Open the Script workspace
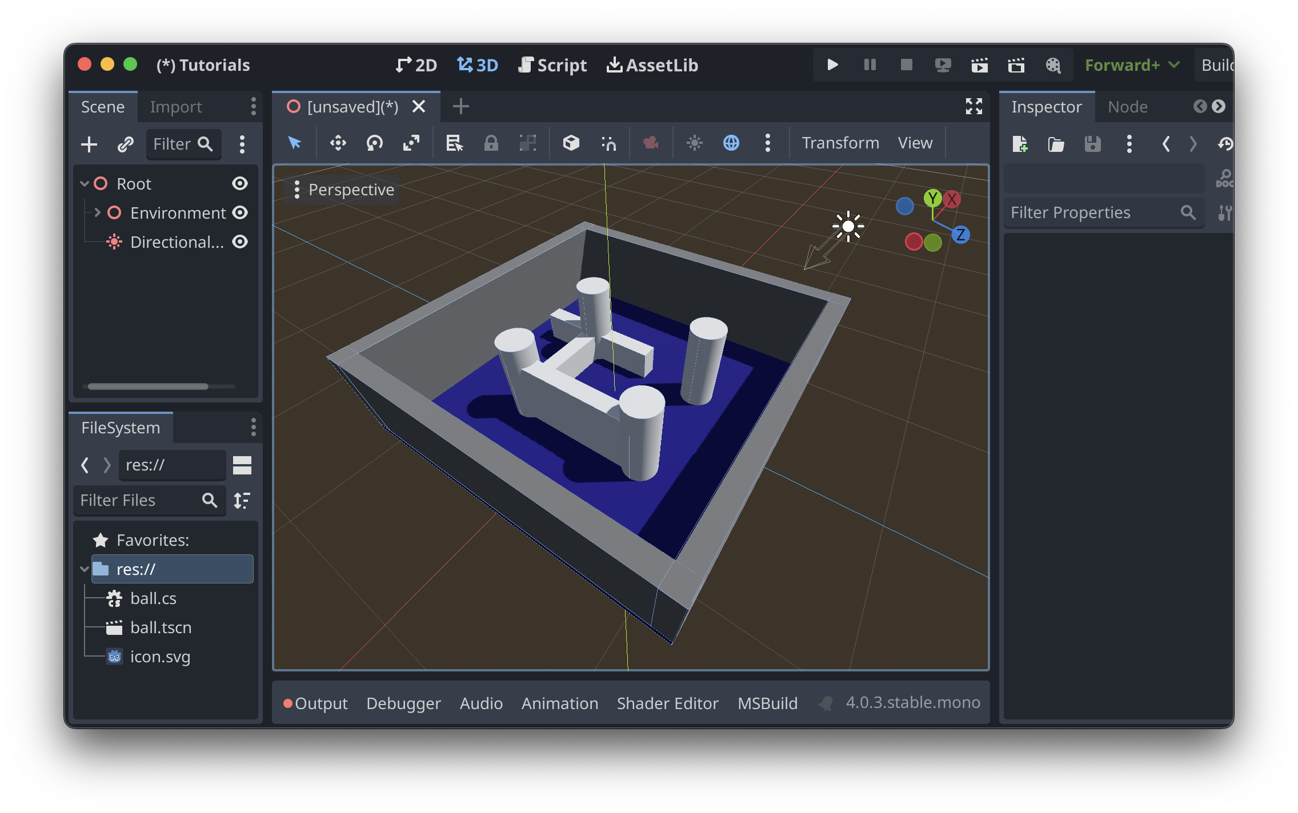The image size is (1298, 813). pos(552,65)
